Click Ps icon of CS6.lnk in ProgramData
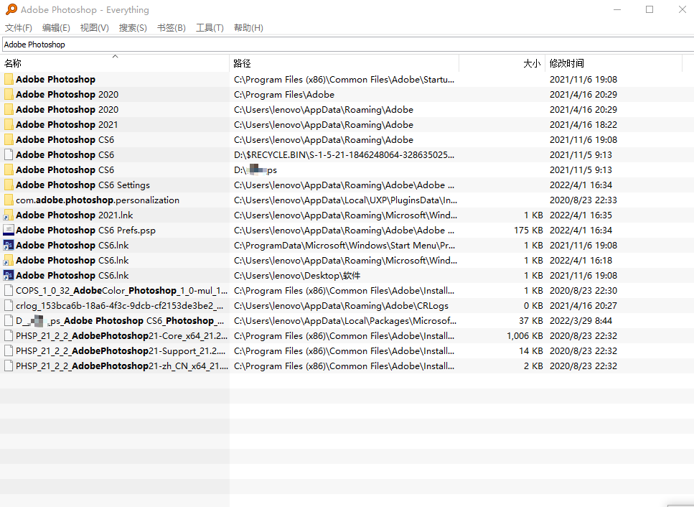 [x=9, y=246]
